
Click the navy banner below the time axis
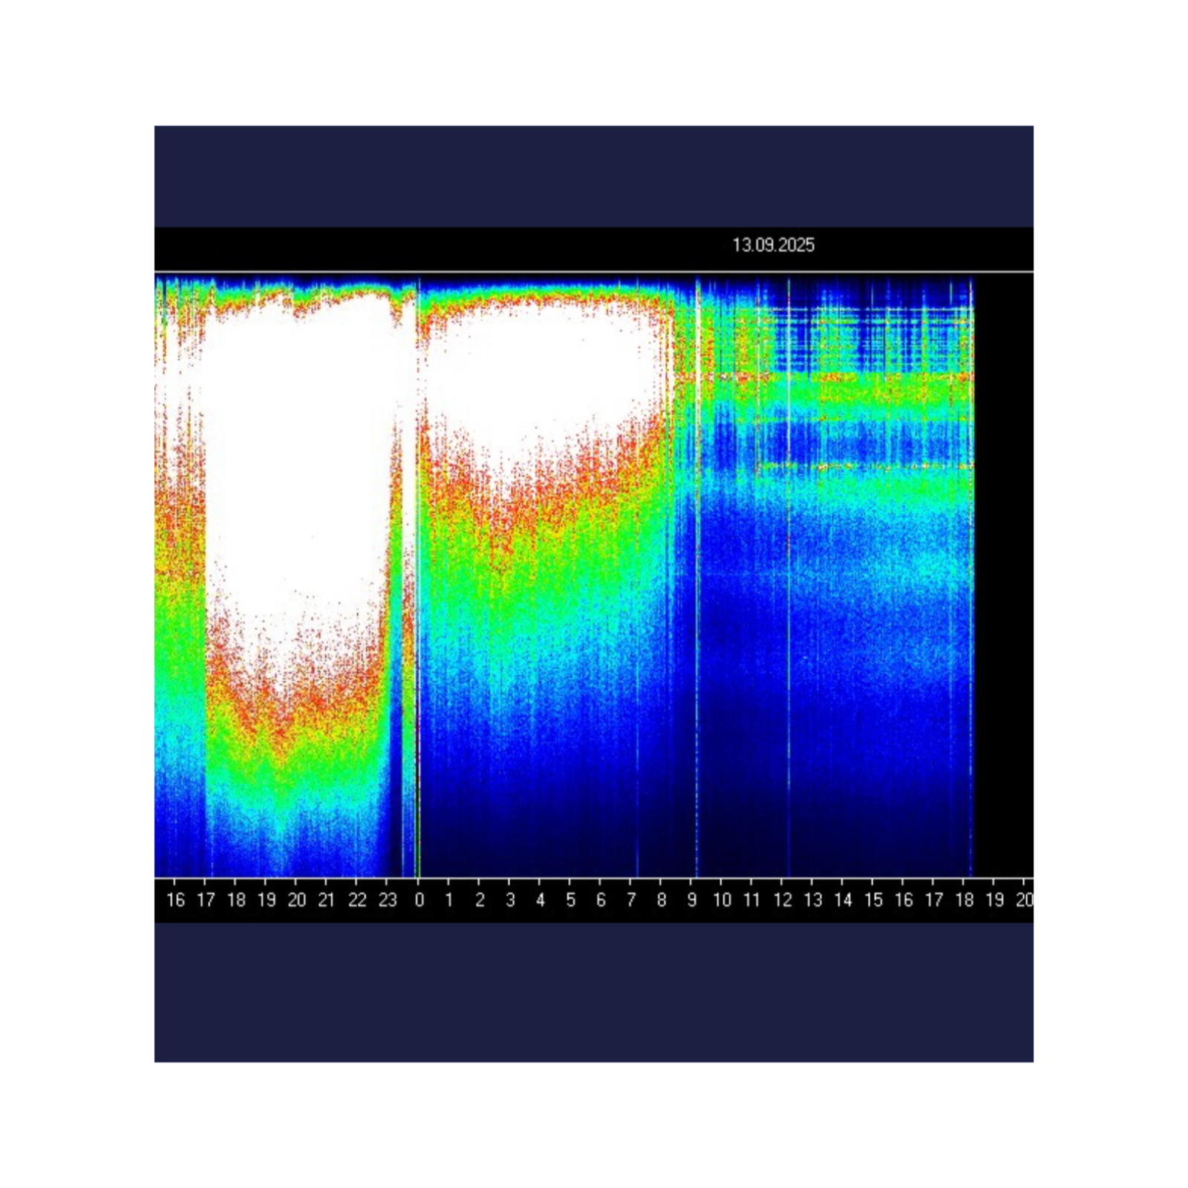coord(594,993)
